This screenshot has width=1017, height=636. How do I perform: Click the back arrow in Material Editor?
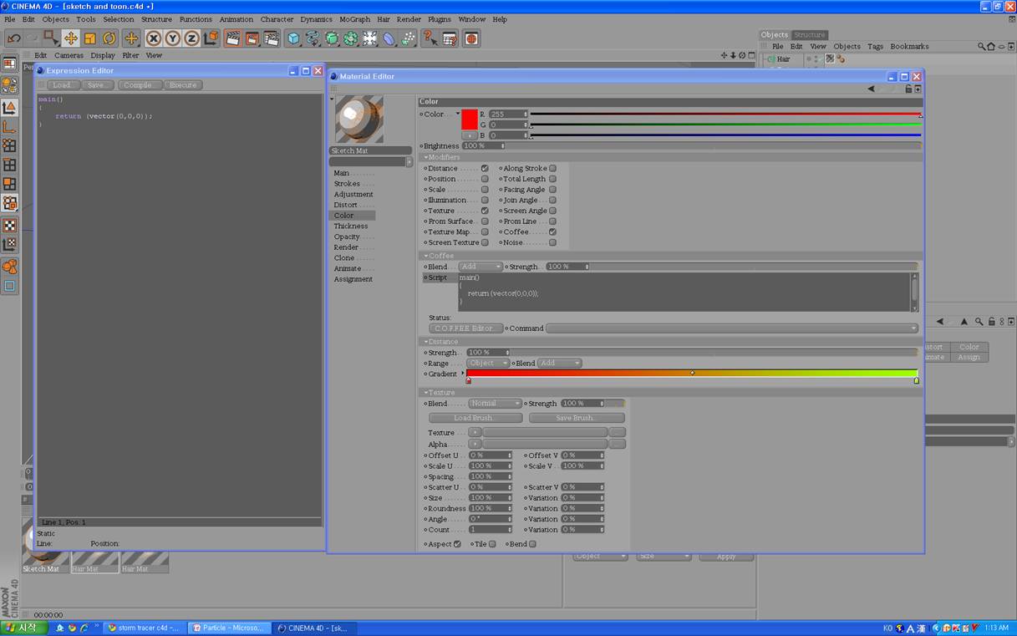tap(871, 89)
